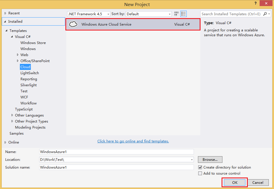Image resolution: width=274 pixels, height=189 pixels.
Task: Close the New Project dialog
Action: pyautogui.click(x=266, y=3)
